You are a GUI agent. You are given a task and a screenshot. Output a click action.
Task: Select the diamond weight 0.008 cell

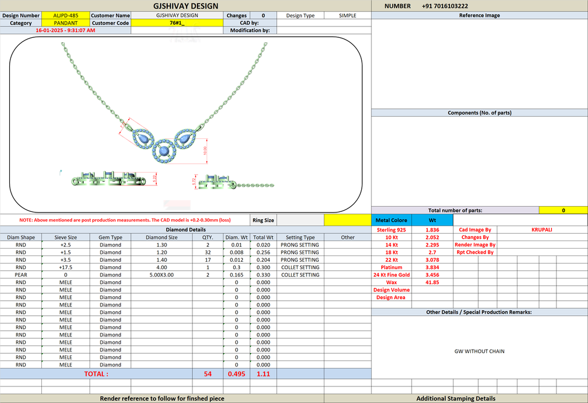(x=237, y=252)
